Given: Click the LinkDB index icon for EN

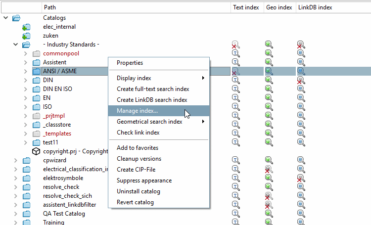Looking at the screenshot, I should [x=301, y=98].
